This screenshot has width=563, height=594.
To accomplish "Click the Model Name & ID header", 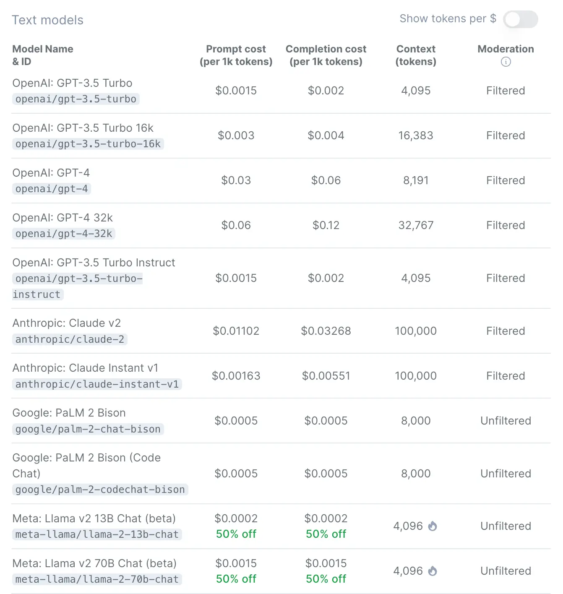I will 43,55.
